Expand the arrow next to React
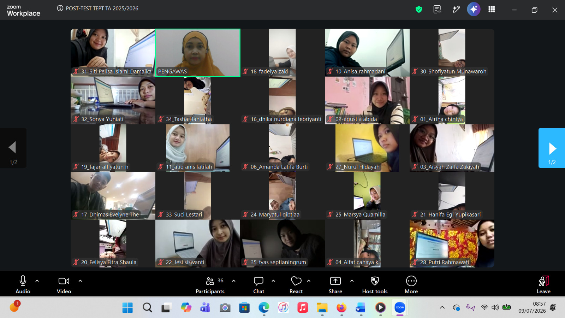565x318 pixels. [309, 281]
